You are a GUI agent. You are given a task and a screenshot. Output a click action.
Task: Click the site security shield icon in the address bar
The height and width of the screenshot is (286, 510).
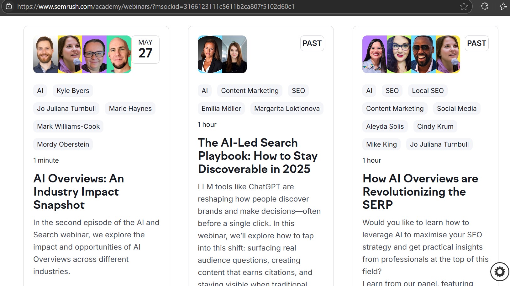[9, 6]
